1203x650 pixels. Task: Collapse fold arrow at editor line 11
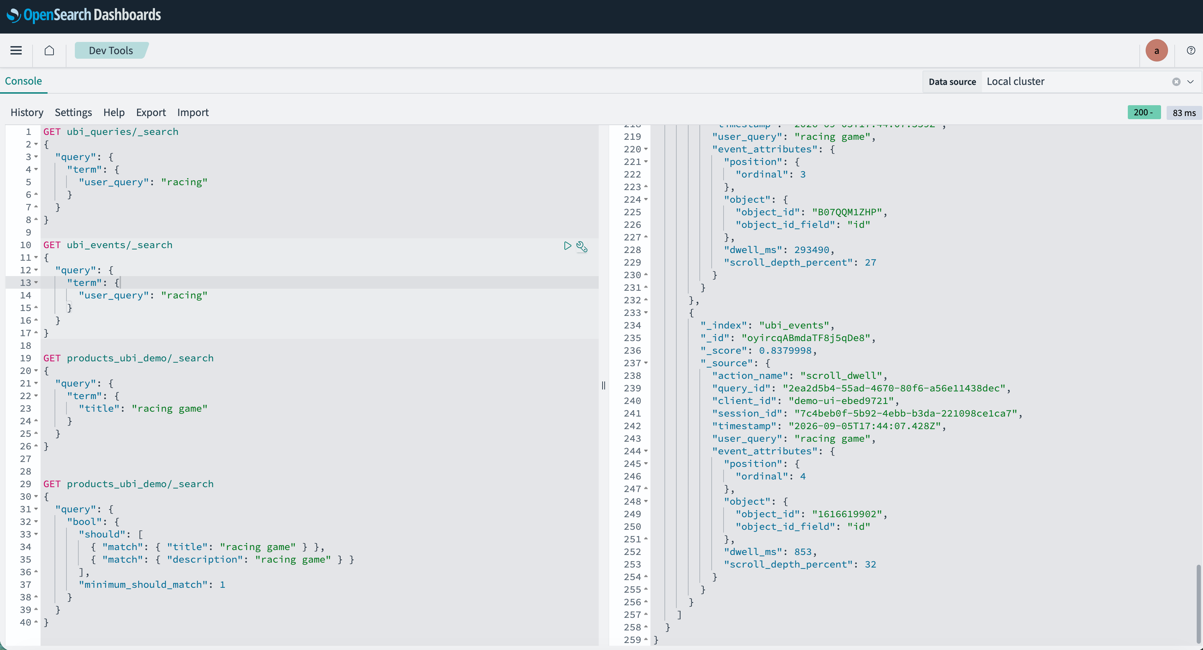36,258
